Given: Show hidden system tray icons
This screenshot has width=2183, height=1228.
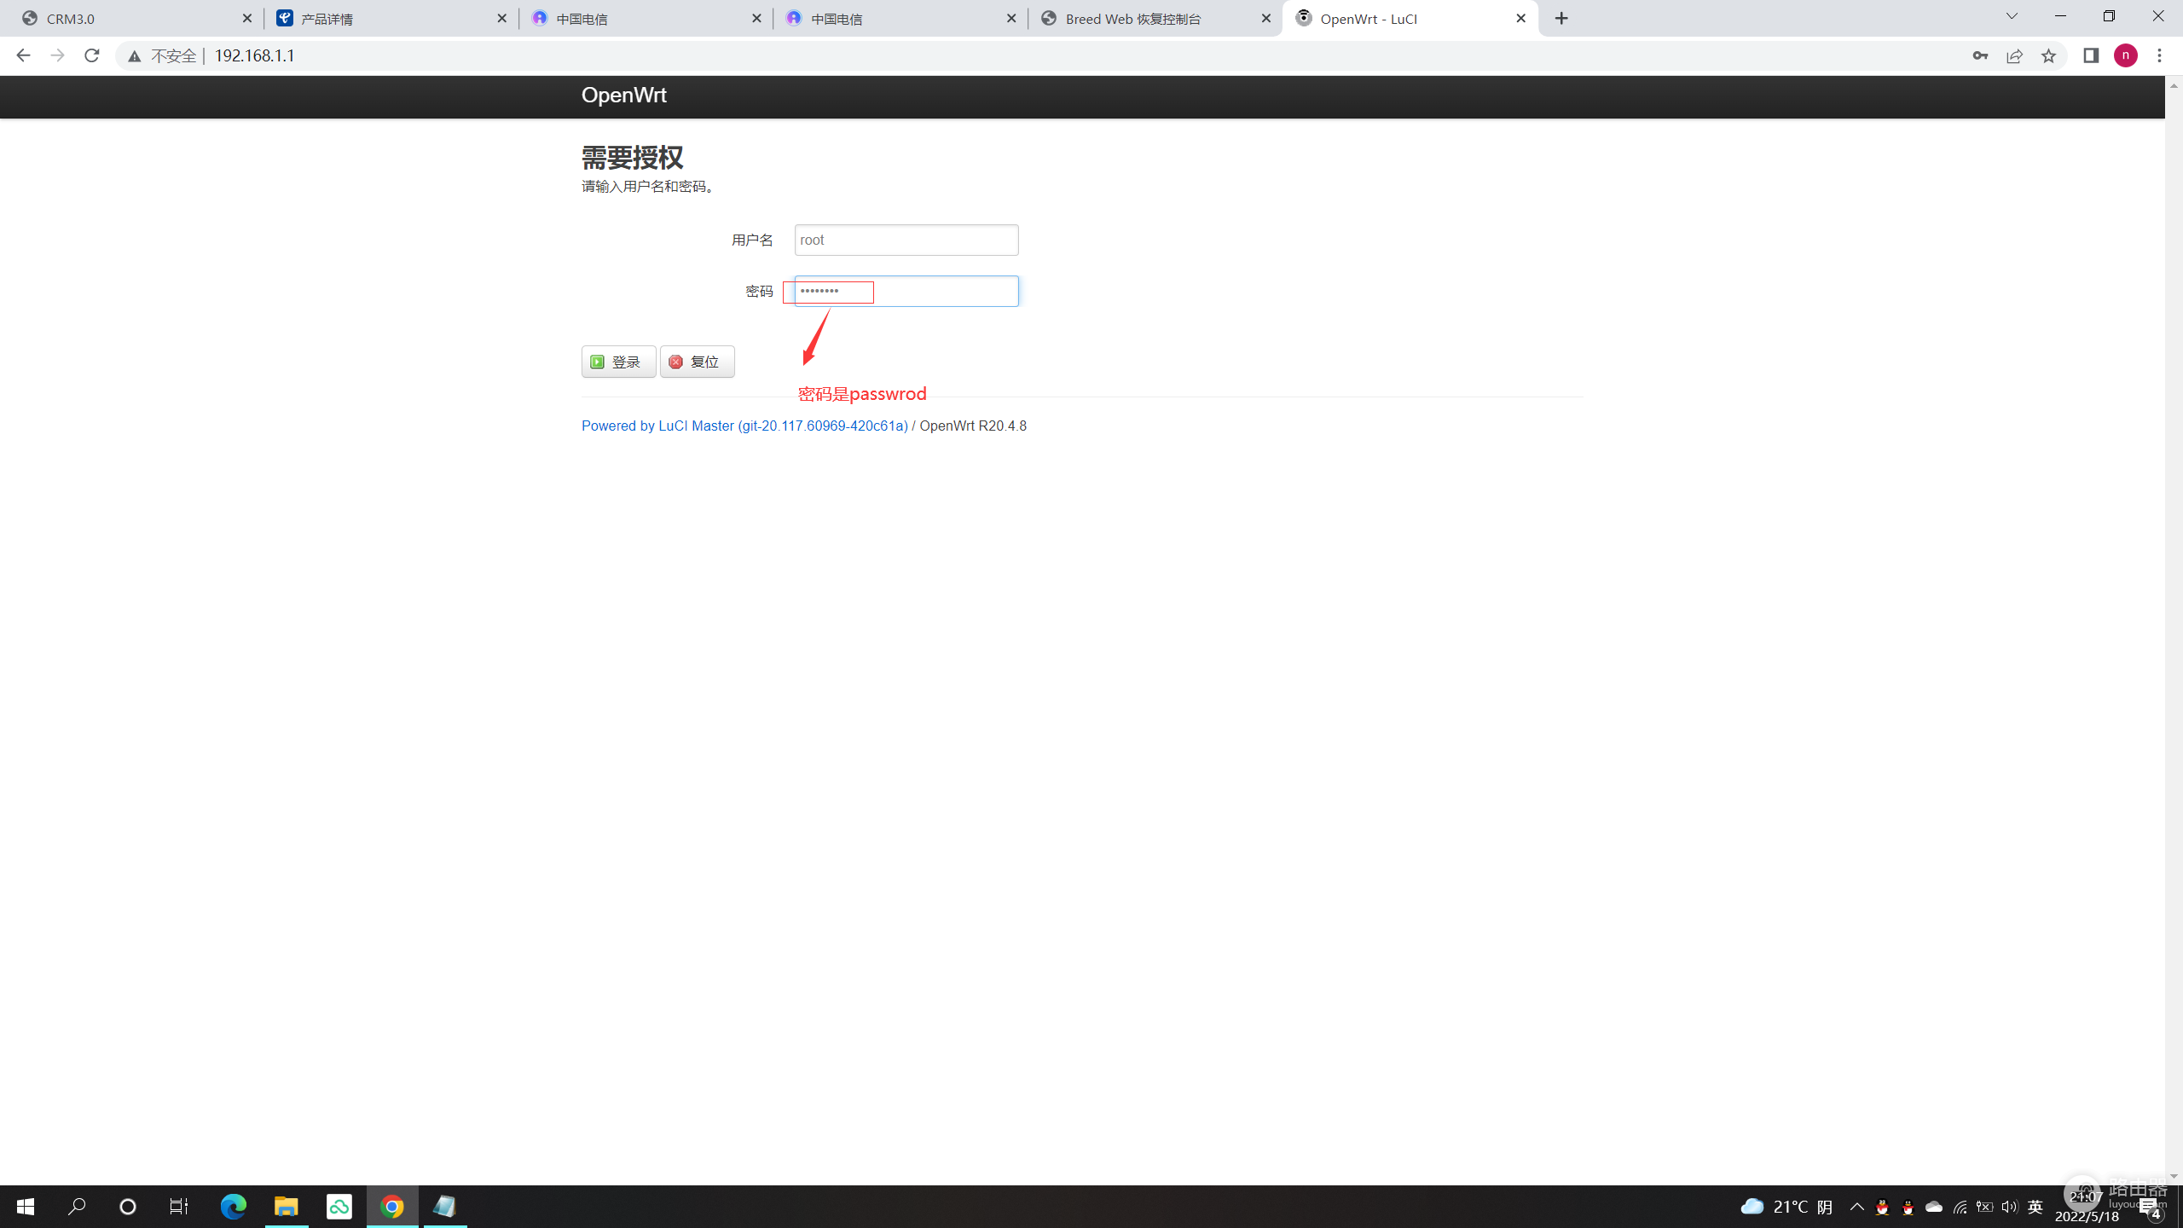Looking at the screenshot, I should [1856, 1206].
